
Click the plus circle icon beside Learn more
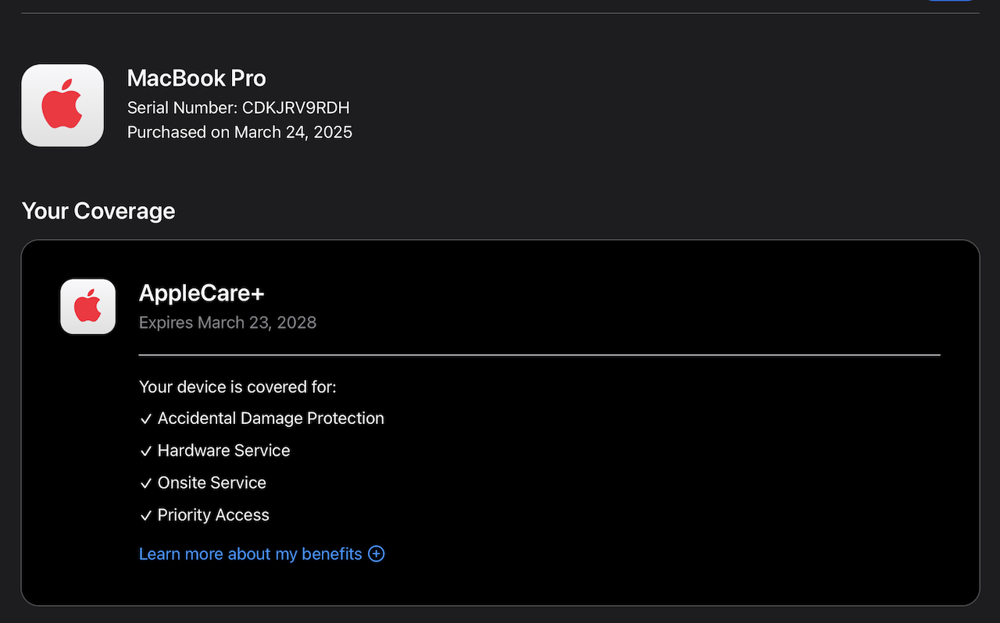377,554
